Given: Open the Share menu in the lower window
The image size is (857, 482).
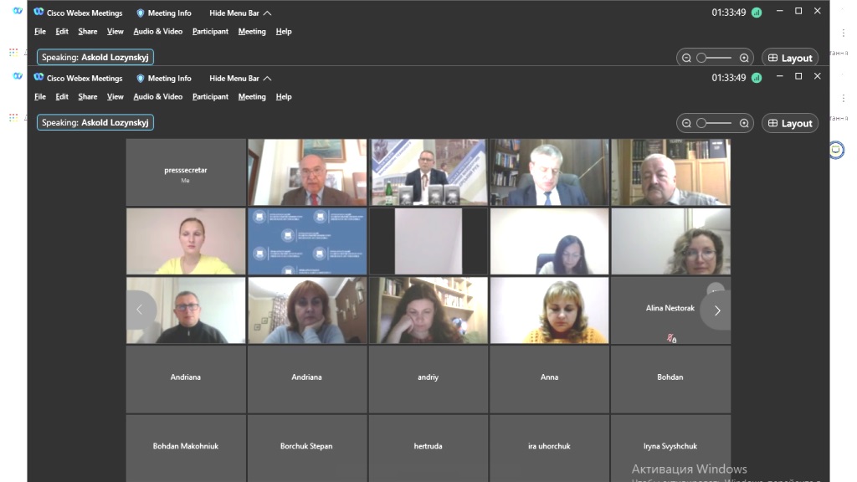Looking at the screenshot, I should [x=88, y=97].
